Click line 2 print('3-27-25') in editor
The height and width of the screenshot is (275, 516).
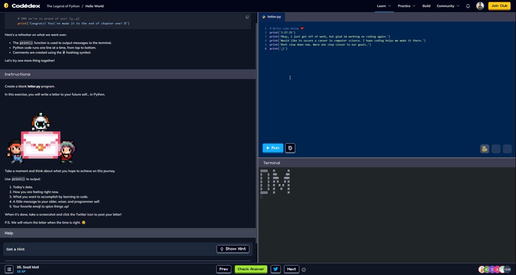(x=283, y=33)
